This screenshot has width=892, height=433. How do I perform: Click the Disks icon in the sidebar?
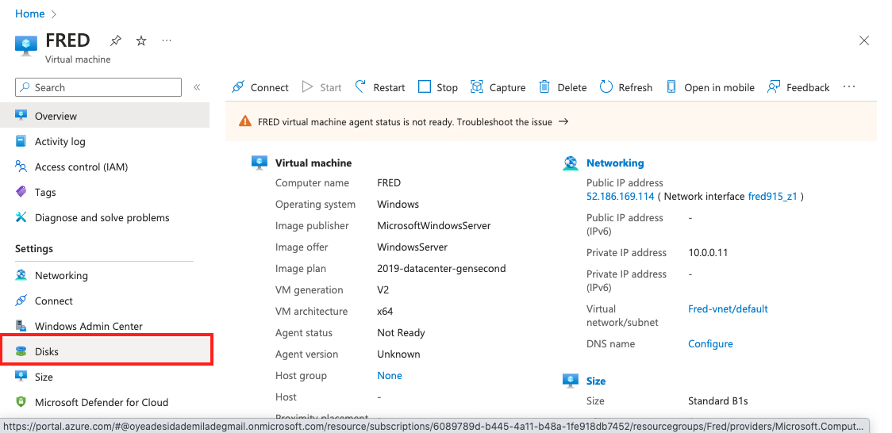click(x=21, y=351)
